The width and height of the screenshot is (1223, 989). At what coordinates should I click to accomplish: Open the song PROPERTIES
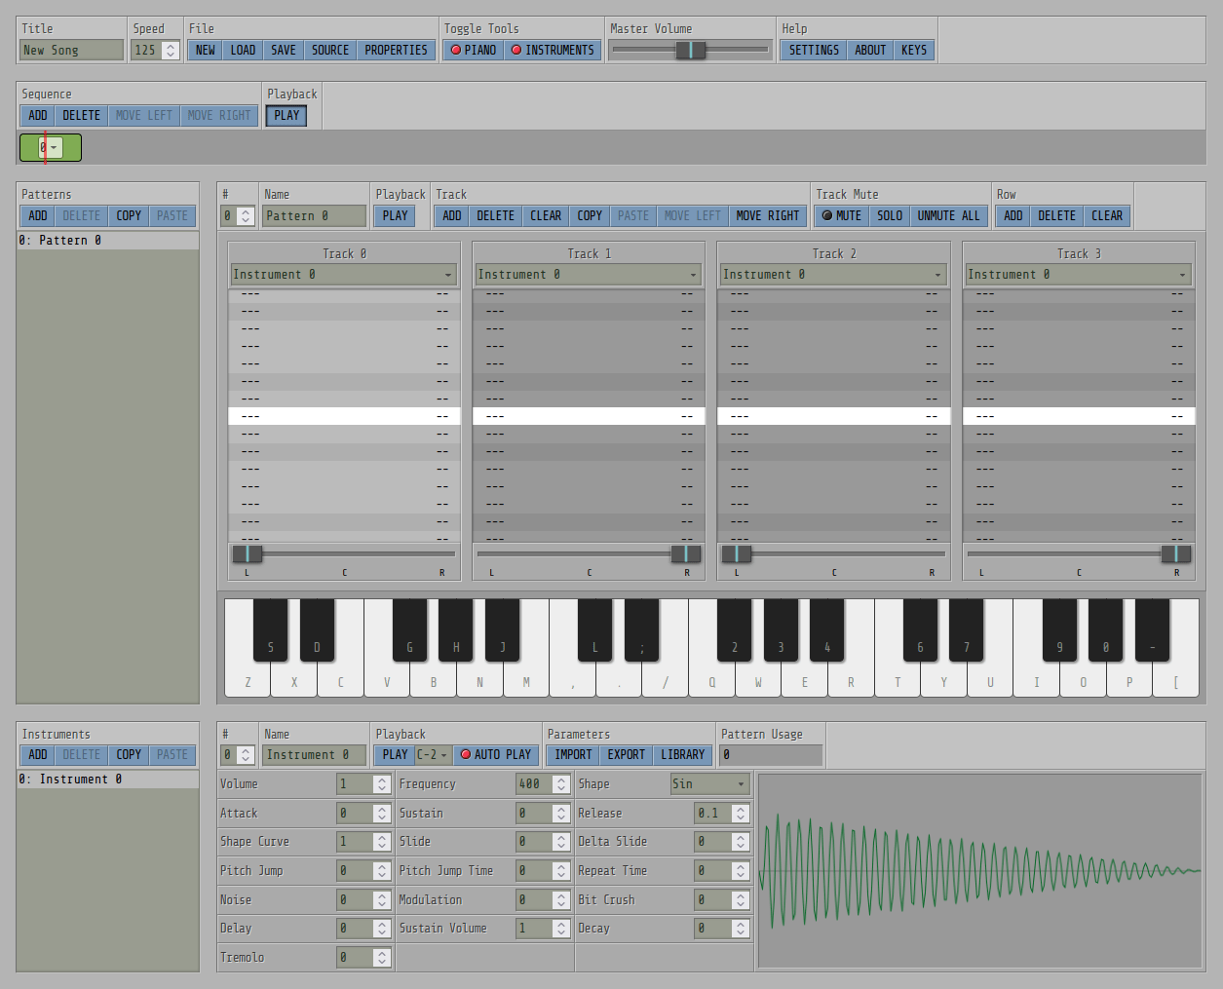pos(396,50)
